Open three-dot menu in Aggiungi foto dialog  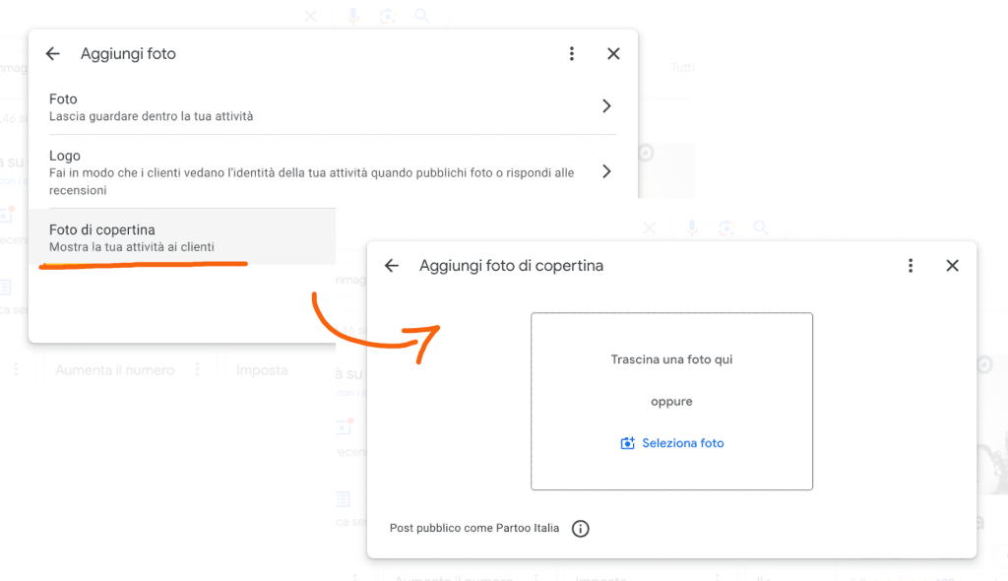(x=572, y=54)
